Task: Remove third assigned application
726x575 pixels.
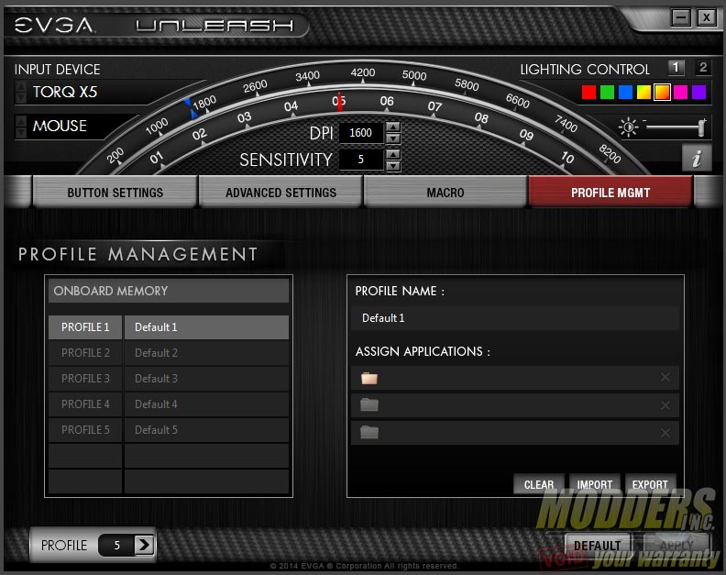Action: (x=665, y=433)
